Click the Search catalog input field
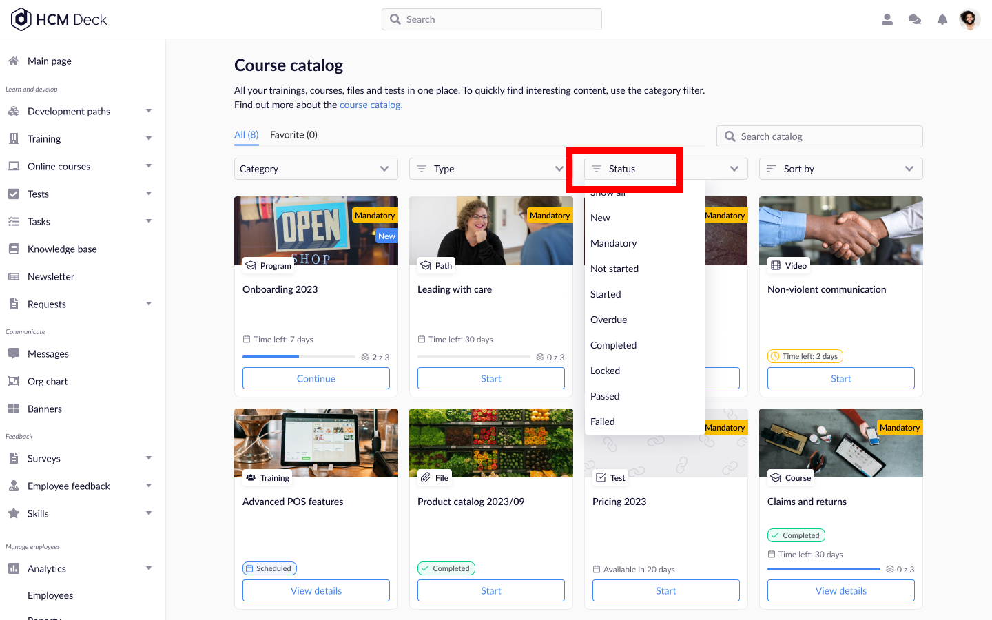Screen dimensions: 992x620 pos(827,136)
